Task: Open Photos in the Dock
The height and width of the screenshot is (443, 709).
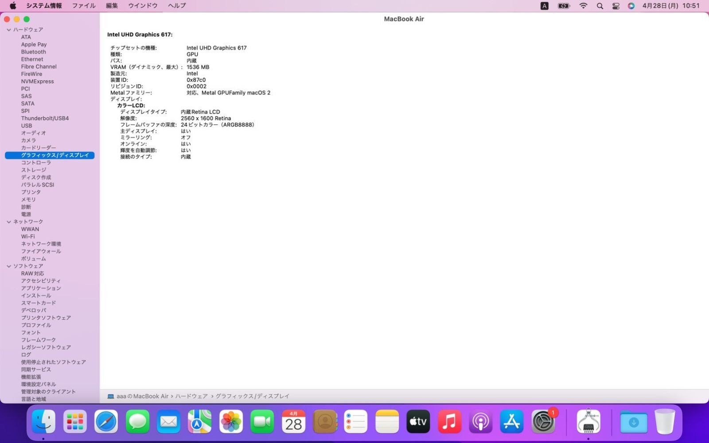Action: 231,421
